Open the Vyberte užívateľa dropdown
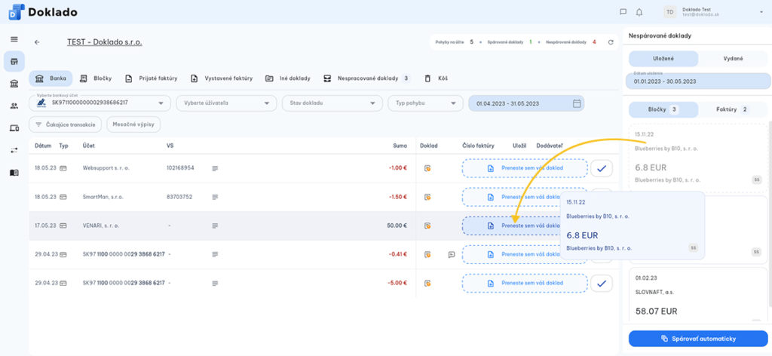Image resolution: width=772 pixels, height=356 pixels. (x=226, y=103)
